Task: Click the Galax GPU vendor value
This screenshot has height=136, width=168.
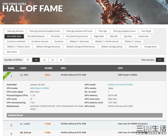Action: click(x=111, y=88)
